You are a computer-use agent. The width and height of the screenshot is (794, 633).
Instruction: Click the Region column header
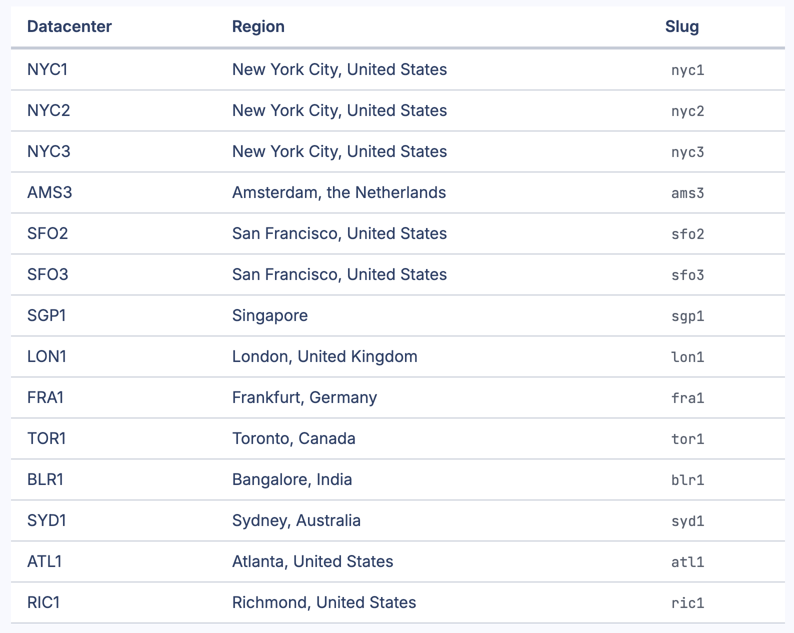pyautogui.click(x=258, y=26)
